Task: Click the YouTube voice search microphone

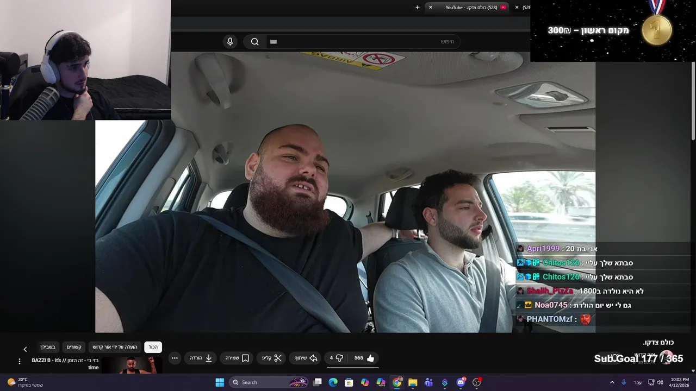Action: click(x=230, y=42)
